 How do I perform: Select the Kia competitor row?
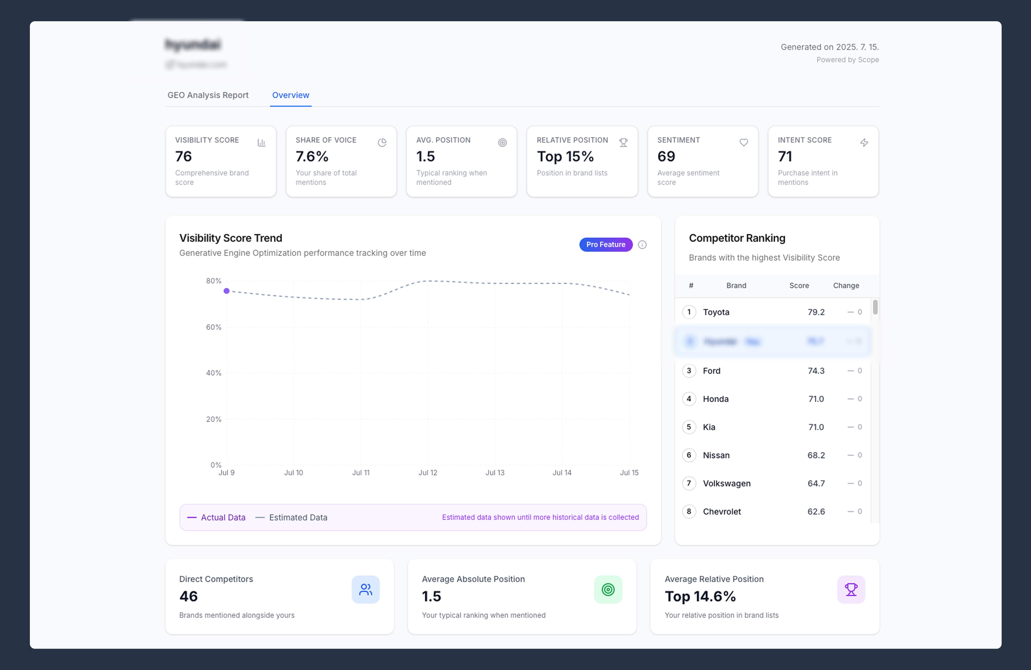click(x=772, y=427)
